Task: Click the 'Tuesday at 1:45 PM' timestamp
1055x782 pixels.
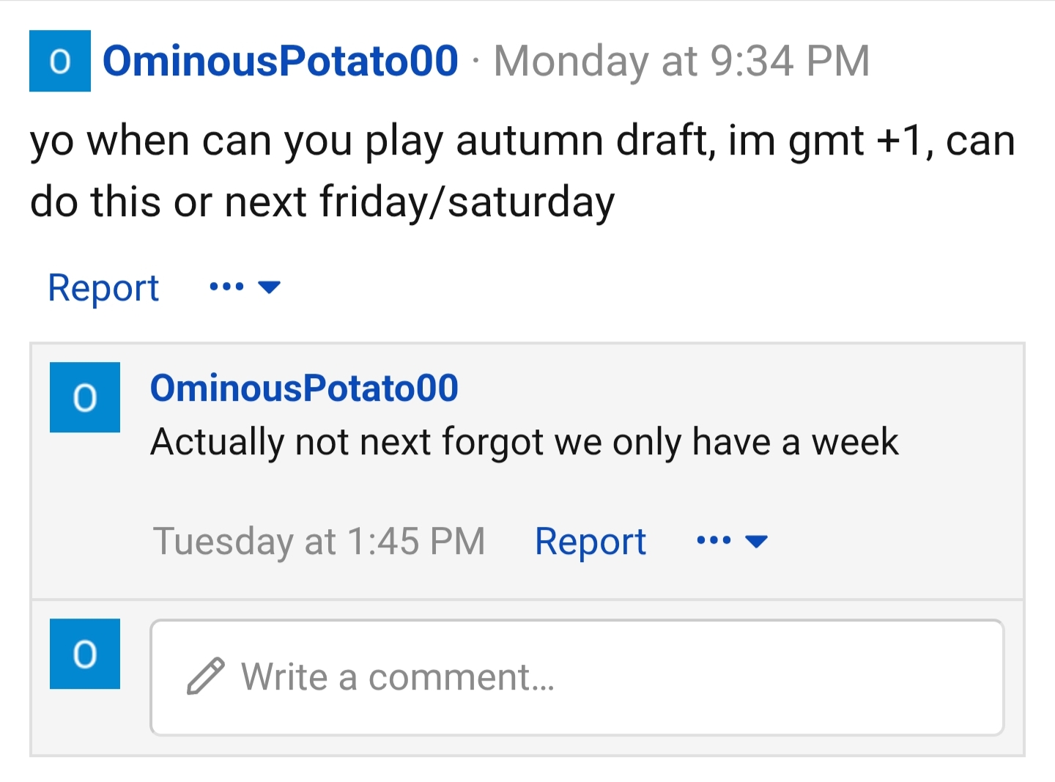Action: click(319, 542)
